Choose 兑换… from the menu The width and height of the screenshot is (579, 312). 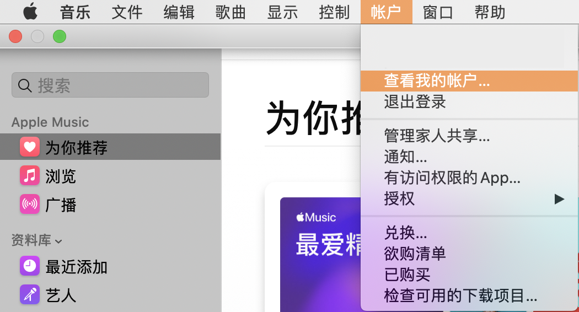tap(469, 233)
